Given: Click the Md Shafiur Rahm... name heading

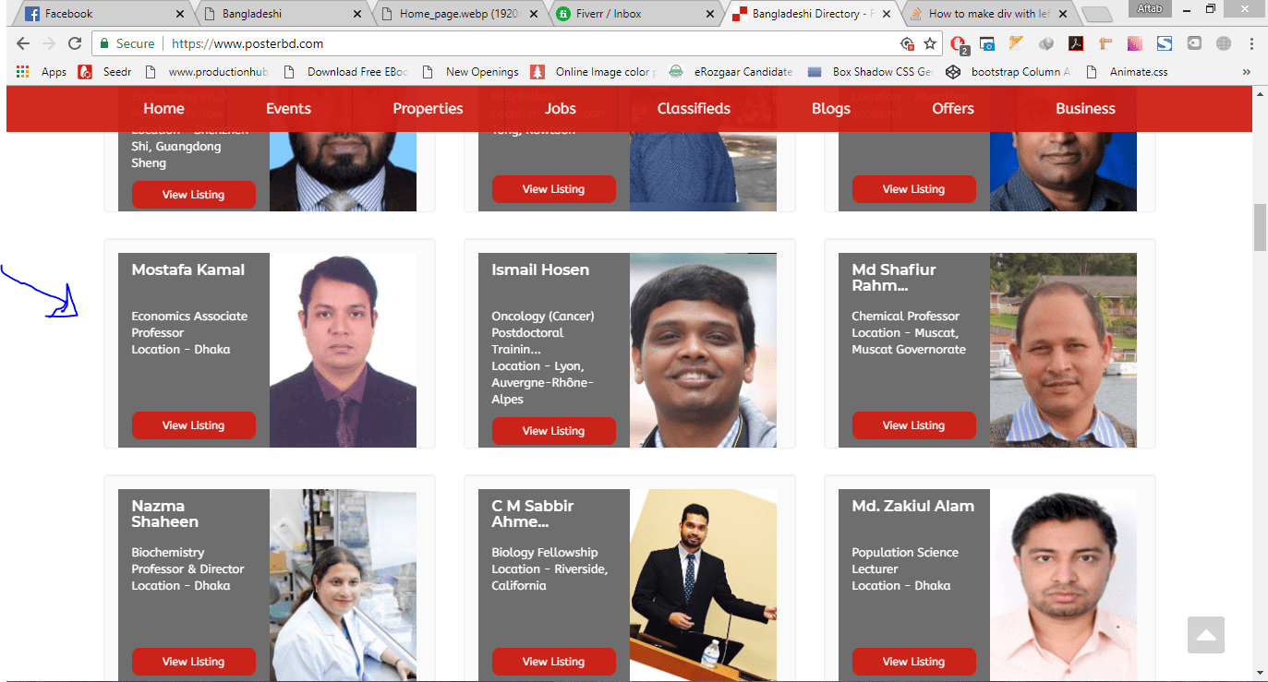Looking at the screenshot, I should (894, 278).
